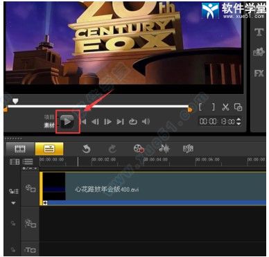Enlarge the preview window icon
The height and width of the screenshot is (257, 269).
[x=238, y=107]
